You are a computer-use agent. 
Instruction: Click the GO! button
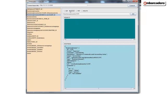point(133,14)
